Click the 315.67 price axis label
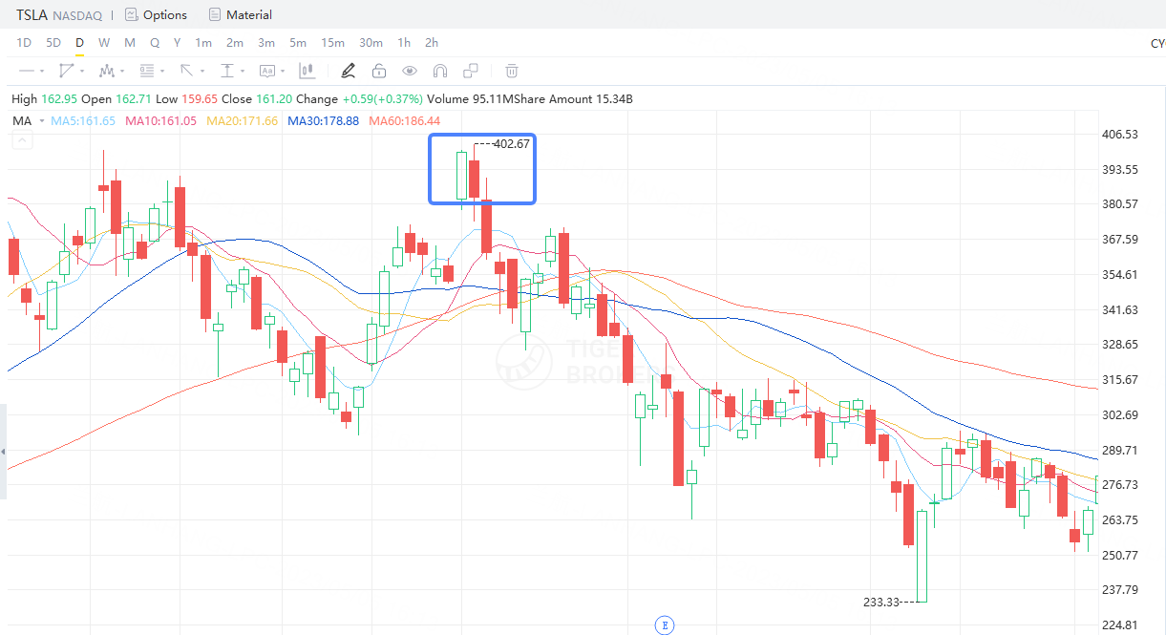This screenshot has width=1166, height=635. [x=1120, y=380]
